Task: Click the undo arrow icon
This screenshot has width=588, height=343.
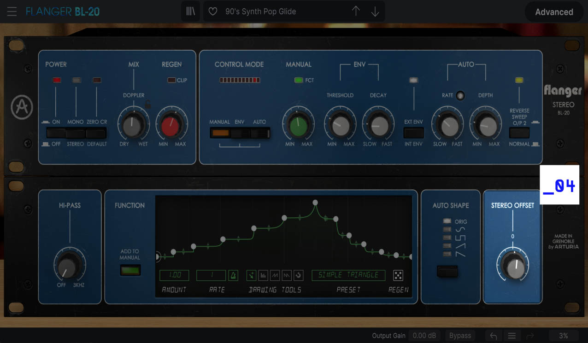Action: (493, 335)
